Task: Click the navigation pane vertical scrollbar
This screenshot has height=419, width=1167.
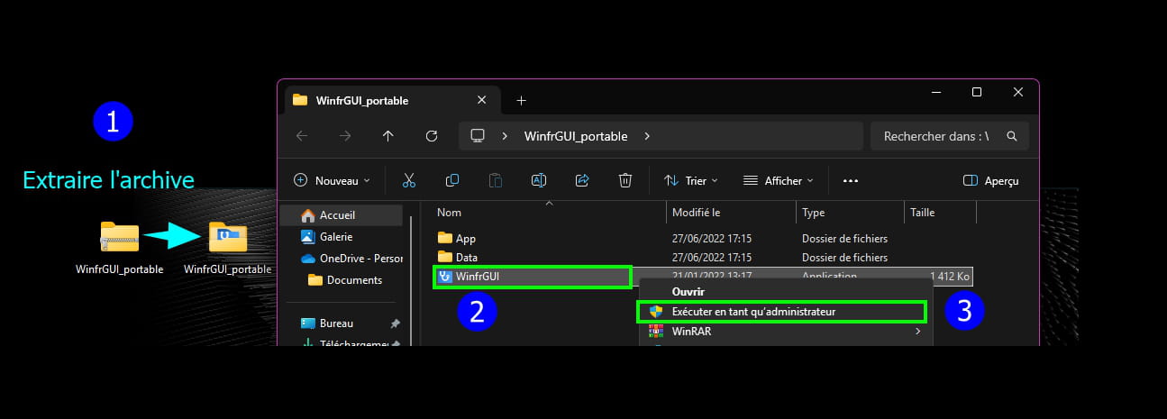Action: 411,279
